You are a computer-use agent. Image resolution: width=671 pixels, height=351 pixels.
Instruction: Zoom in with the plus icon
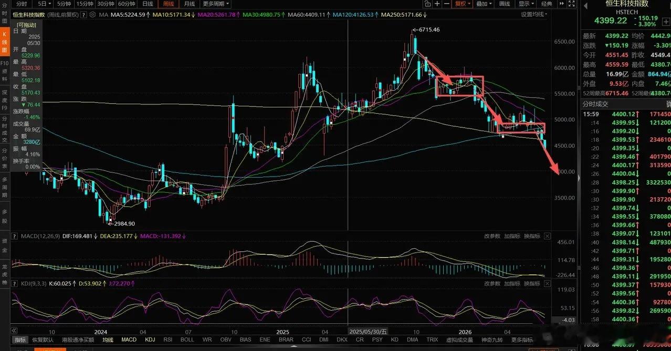point(437,4)
